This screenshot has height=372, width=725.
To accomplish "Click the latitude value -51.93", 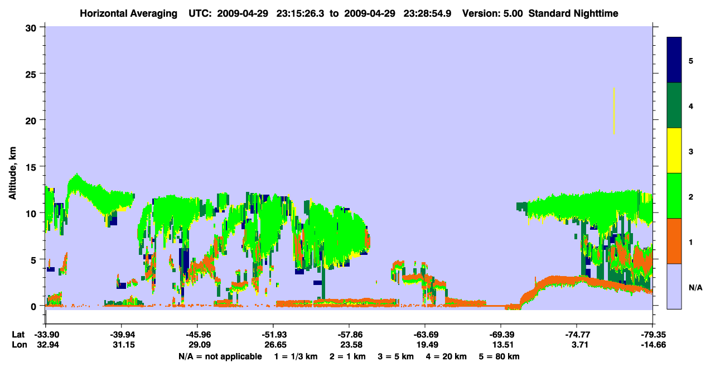I will coord(273,335).
